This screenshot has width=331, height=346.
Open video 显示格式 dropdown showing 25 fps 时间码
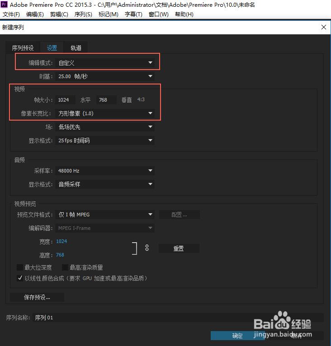105,140
